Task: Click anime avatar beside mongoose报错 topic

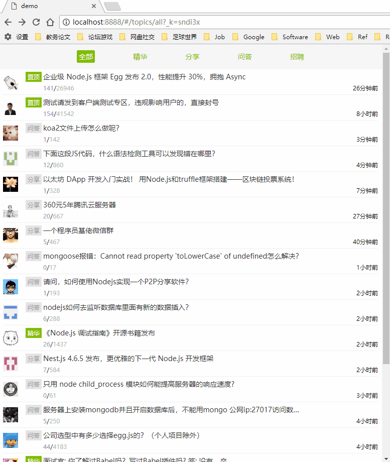Action: point(11,261)
